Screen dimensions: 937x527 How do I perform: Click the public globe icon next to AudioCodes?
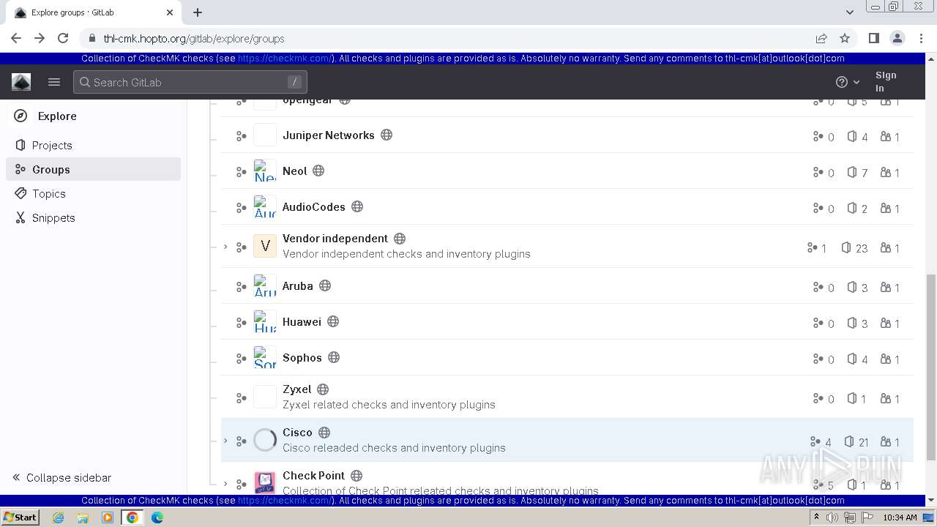pos(357,206)
